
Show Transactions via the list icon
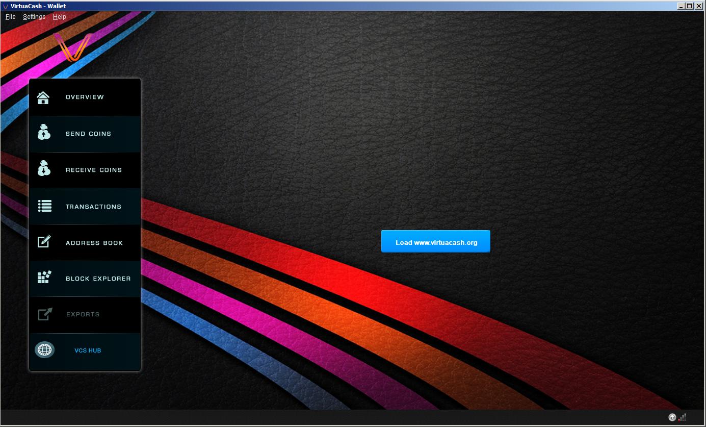pos(45,206)
